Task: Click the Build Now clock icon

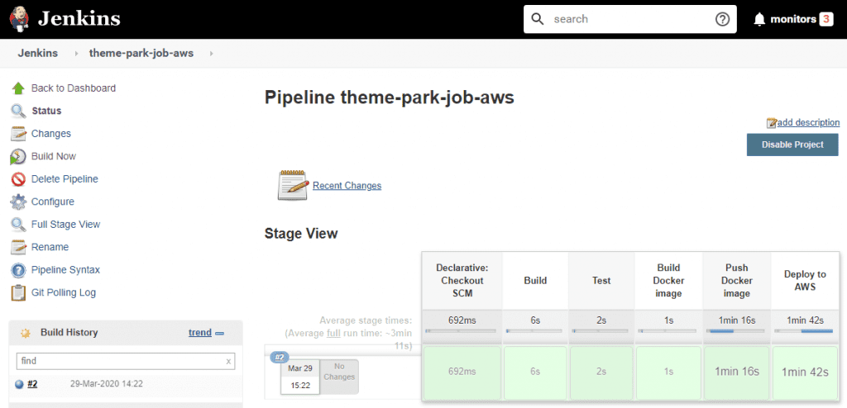Action: point(18,156)
